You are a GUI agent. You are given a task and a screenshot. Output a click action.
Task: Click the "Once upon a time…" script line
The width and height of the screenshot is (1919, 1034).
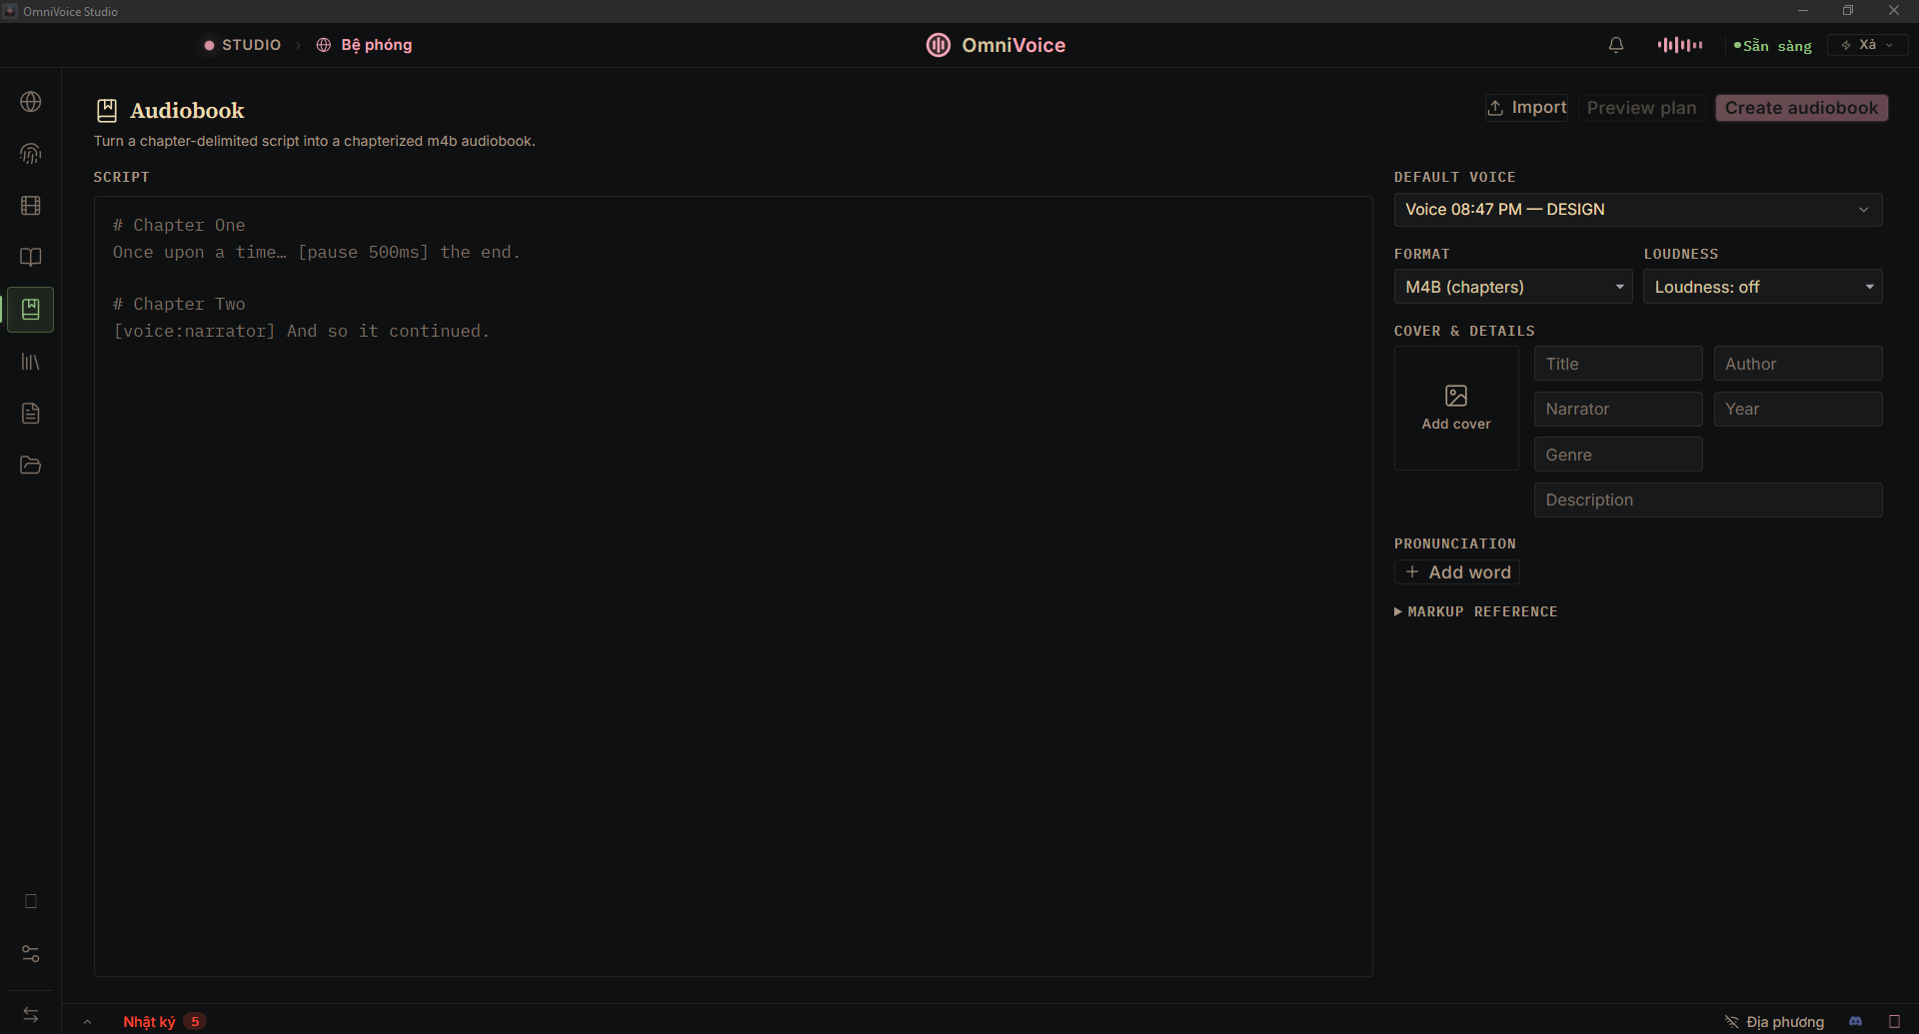click(x=316, y=253)
